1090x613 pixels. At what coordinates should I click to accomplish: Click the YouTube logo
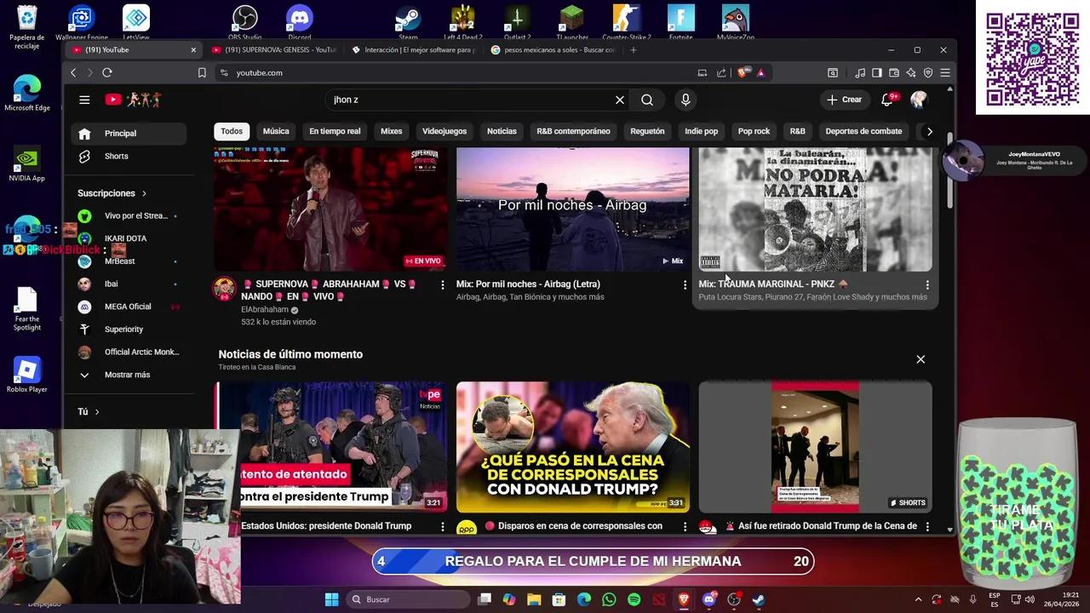tap(133, 100)
